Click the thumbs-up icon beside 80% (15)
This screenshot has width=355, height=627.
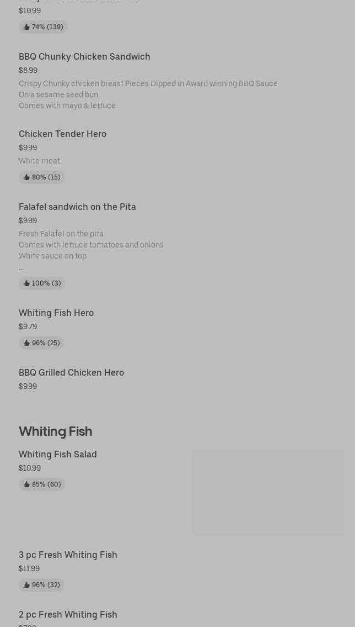point(26,177)
